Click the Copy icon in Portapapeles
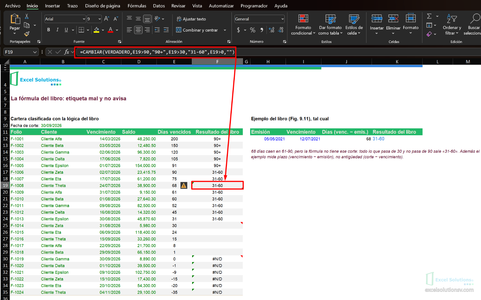This screenshot has height=300, width=481. [27, 25]
